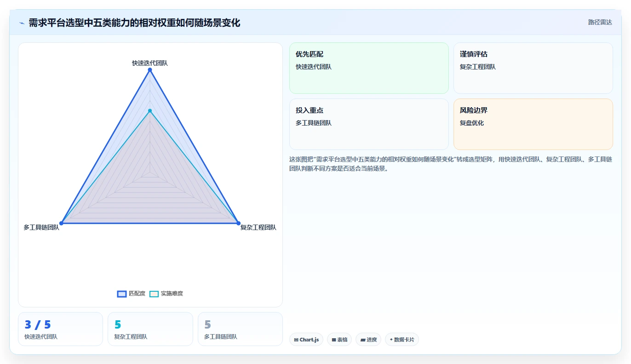The width and height of the screenshot is (631, 364).
Task: Click the gray 5 多工具链团队 stat card
Action: coord(240,329)
